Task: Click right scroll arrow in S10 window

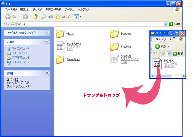Action: point(183,76)
